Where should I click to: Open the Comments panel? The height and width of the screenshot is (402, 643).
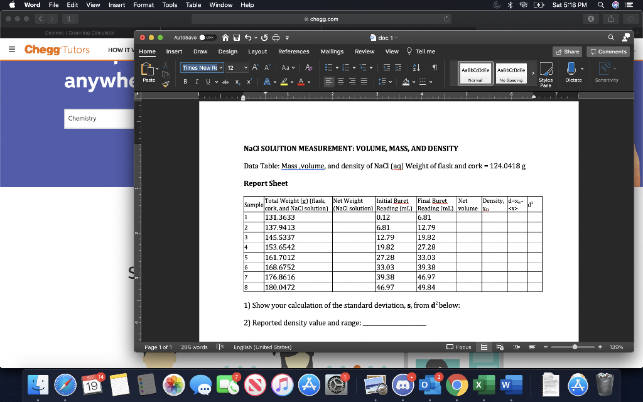click(x=607, y=51)
